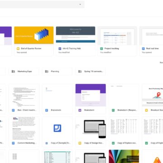Open the Breakout Ses... map pin thumbnail
Viewport: 163px width, 163px height.
coord(153,95)
